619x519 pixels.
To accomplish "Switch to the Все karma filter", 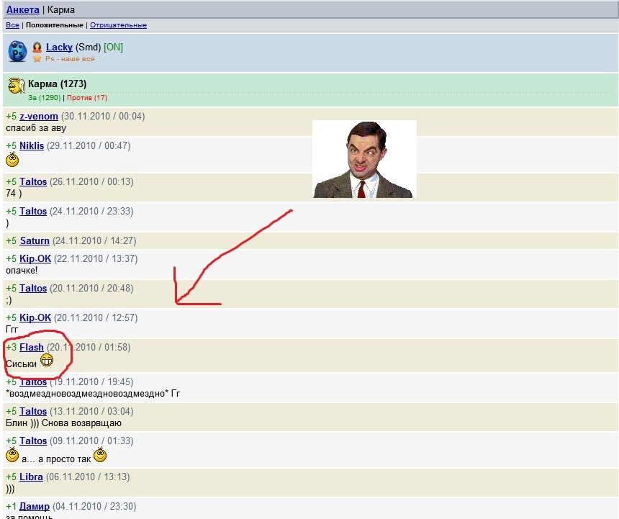I will (x=12, y=25).
